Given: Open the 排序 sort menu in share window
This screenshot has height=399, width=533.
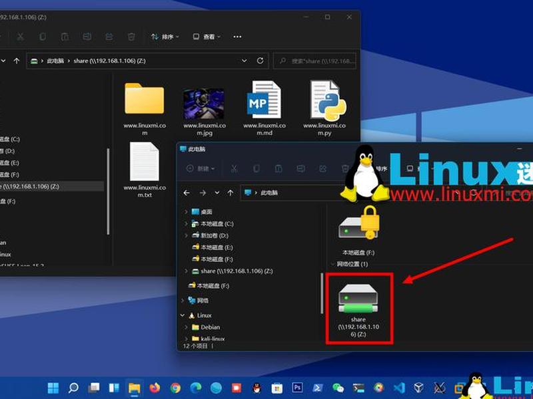Looking at the screenshot, I should click(165, 37).
